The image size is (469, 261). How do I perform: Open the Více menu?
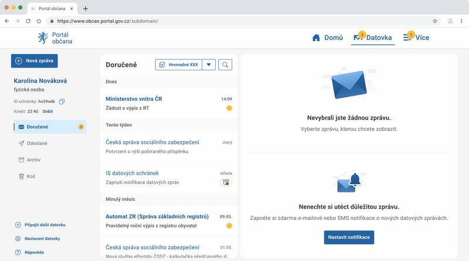click(416, 38)
